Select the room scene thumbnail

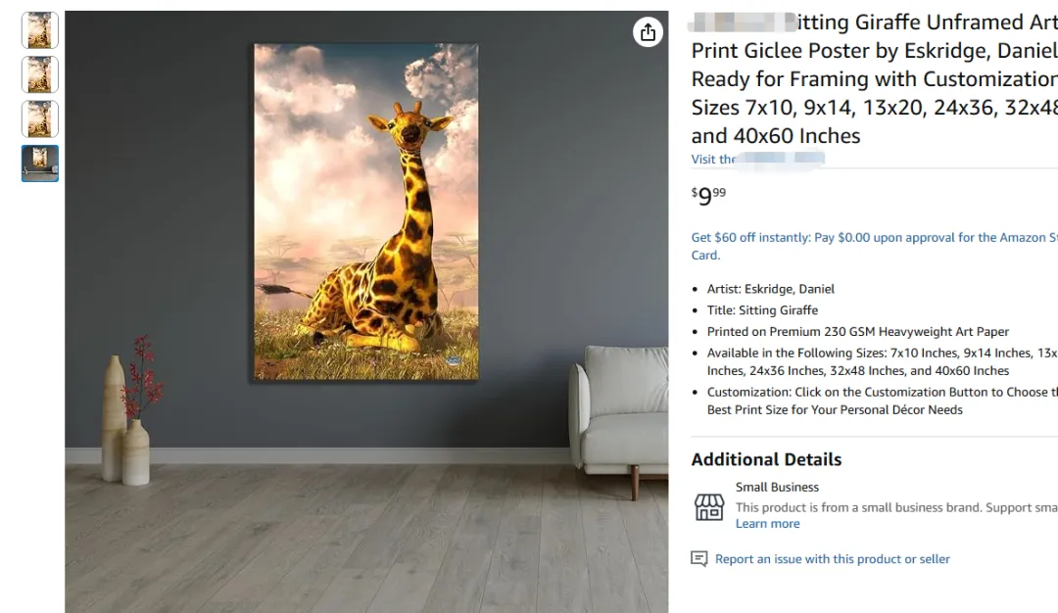point(40,164)
